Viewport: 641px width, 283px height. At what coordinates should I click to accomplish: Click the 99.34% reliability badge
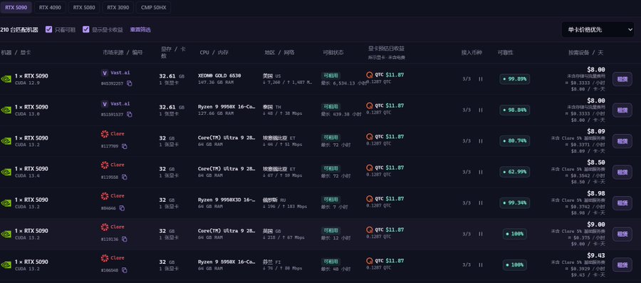515,203
